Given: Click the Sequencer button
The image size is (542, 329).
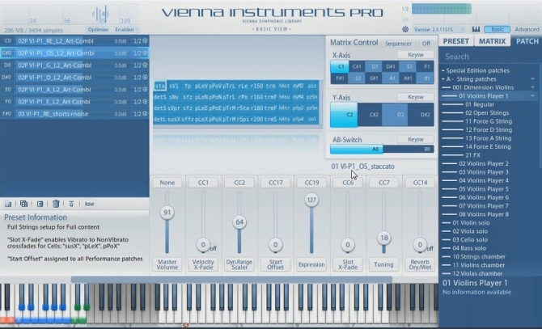Looking at the screenshot, I should point(398,44).
